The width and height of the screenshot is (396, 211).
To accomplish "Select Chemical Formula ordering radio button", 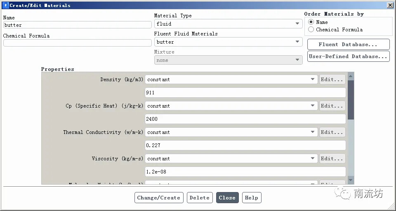I will tap(311, 30).
